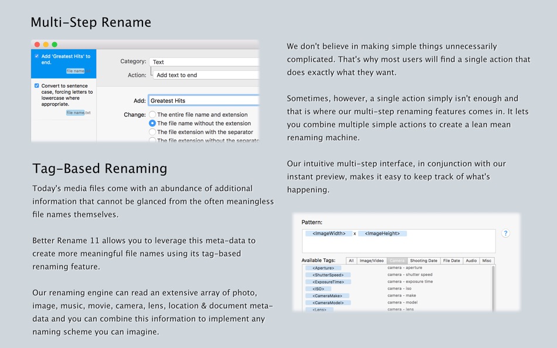Select "The file name without the extension" radio
This screenshot has height=348, width=557.
(x=152, y=123)
